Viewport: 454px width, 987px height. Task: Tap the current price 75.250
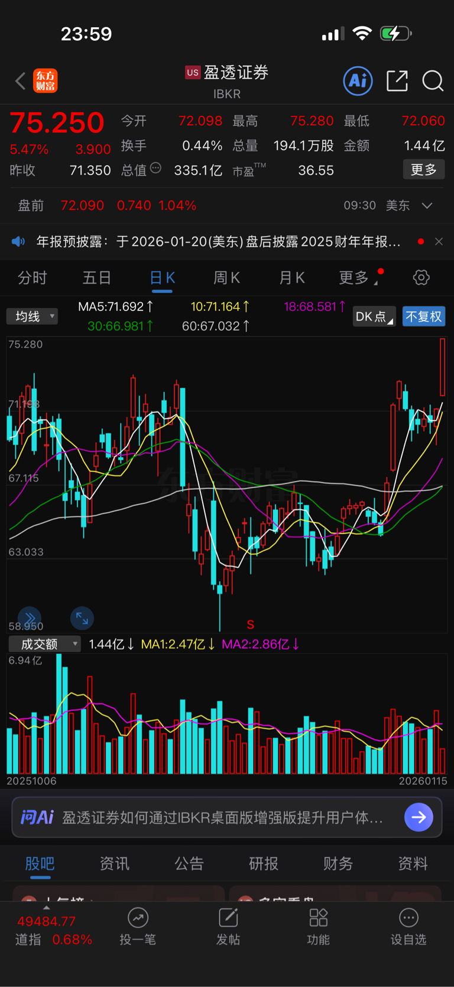click(57, 123)
